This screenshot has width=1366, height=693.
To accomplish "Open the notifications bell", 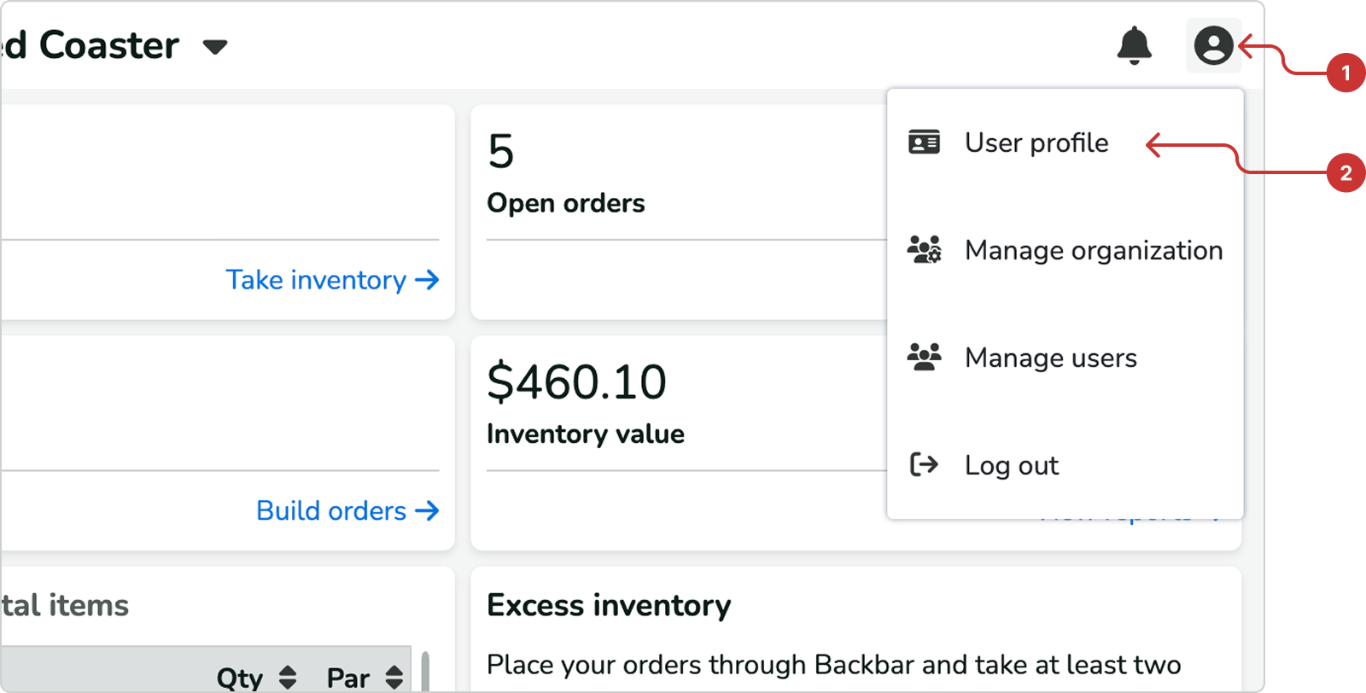I will coord(1134,45).
